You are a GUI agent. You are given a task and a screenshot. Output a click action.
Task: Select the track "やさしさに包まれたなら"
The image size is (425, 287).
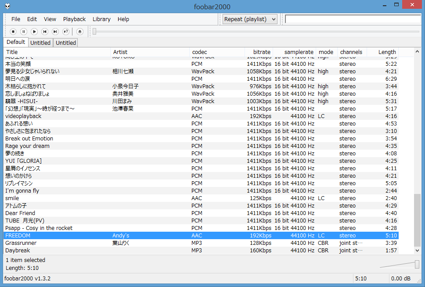pyautogui.click(x=201, y=131)
